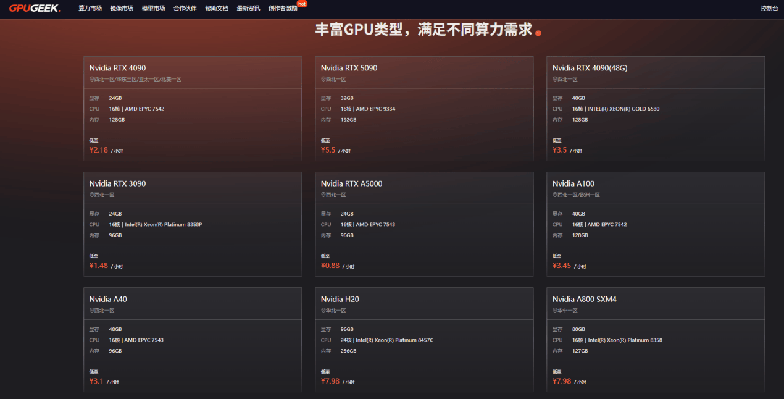Click the location pin under Nvidia H20
This screenshot has height=399, width=784.
pos(323,310)
